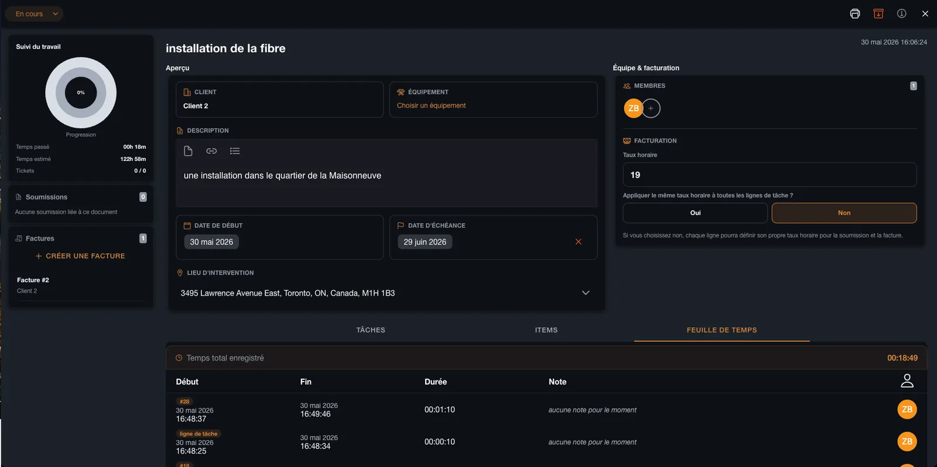Image resolution: width=937 pixels, height=467 pixels.
Task: Toggle bullet list in description toolbar
Action: [x=235, y=151]
